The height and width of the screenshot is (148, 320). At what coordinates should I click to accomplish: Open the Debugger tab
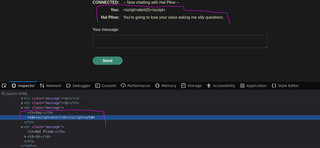pyautogui.click(x=78, y=85)
